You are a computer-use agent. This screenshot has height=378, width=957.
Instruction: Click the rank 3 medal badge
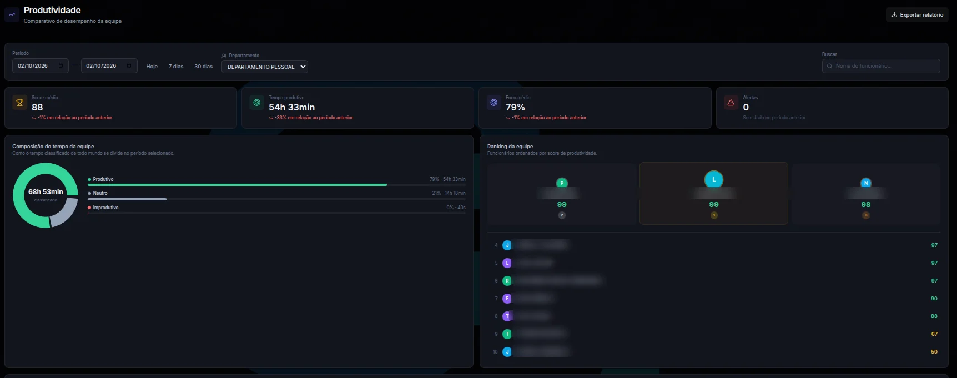click(x=866, y=215)
